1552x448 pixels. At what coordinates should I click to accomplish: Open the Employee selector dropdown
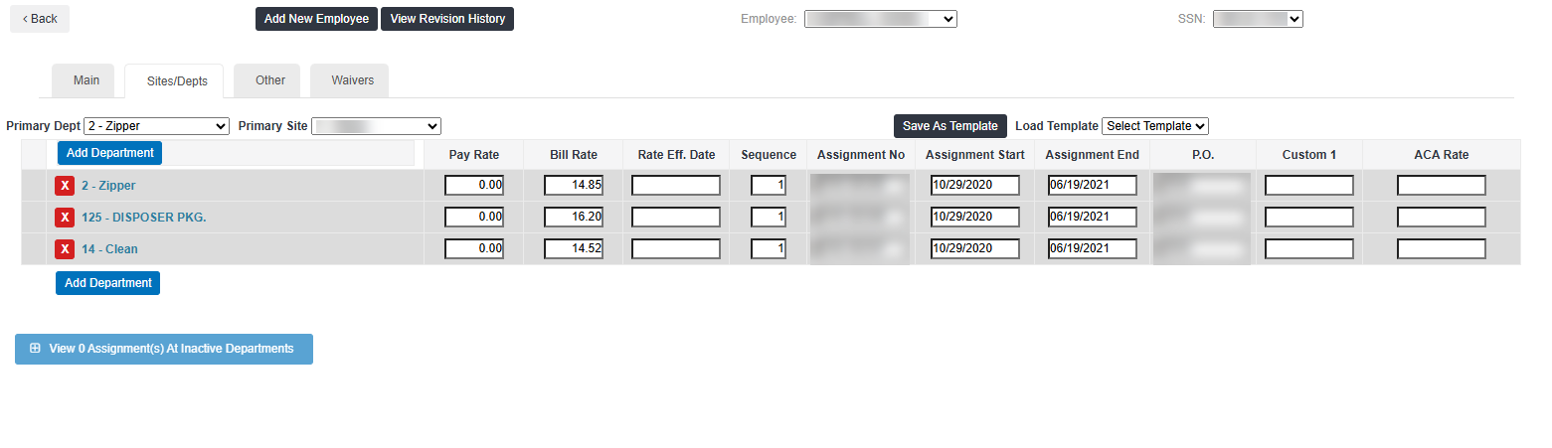point(880,19)
